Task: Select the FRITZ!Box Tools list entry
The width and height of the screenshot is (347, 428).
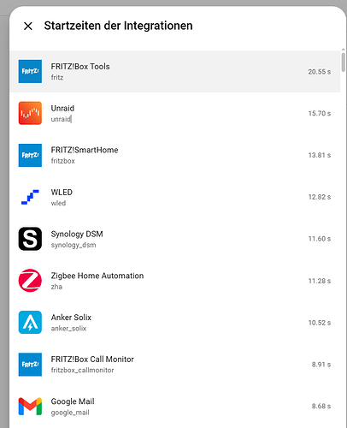Action: click(x=175, y=71)
